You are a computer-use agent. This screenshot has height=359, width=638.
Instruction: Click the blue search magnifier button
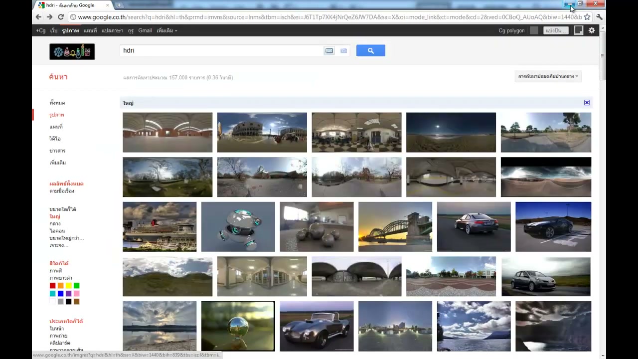click(370, 50)
